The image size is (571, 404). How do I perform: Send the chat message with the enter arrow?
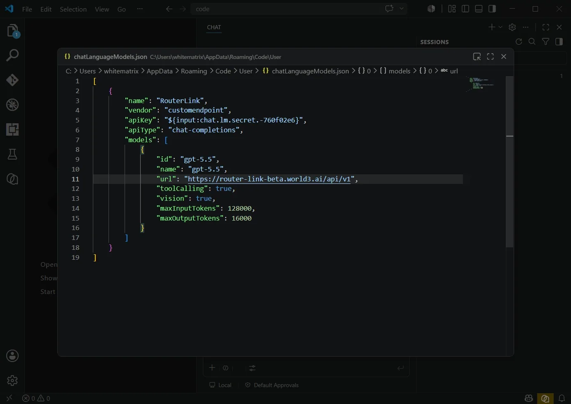(x=400, y=368)
